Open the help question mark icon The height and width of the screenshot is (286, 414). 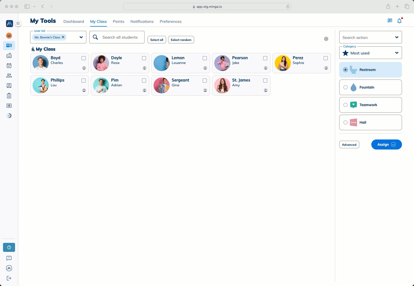pos(9,247)
